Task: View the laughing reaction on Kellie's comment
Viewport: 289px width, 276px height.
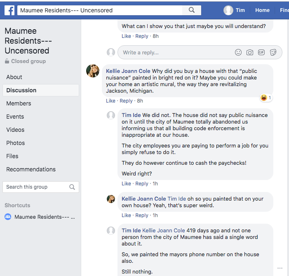Action: 266,98
